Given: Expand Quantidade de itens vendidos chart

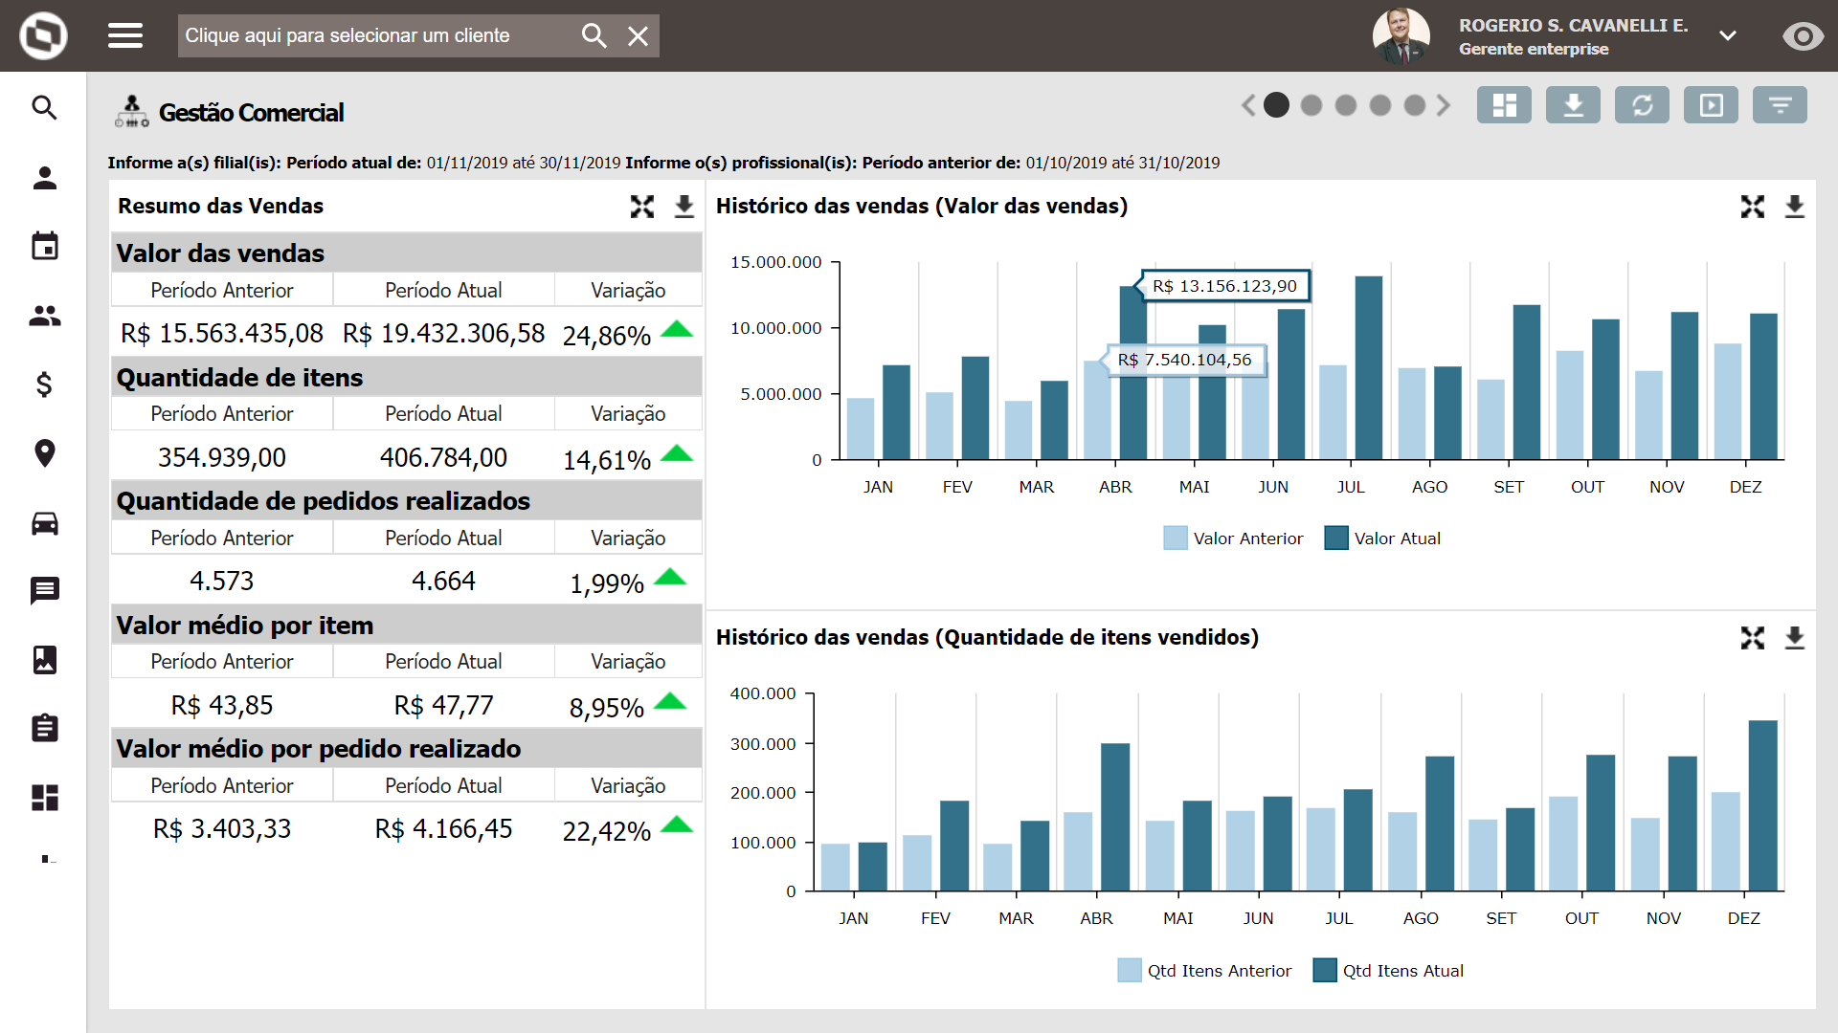Looking at the screenshot, I should 1752,638.
